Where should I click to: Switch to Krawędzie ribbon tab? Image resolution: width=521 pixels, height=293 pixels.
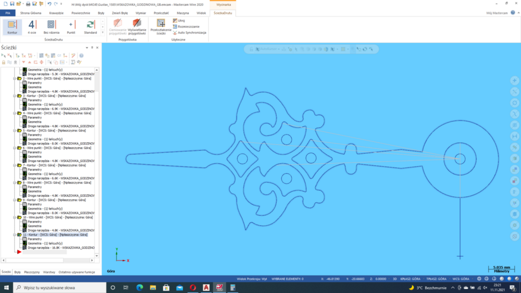coord(56,13)
